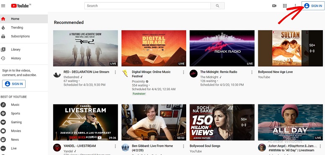Open The Midnight channel avatar

click(194, 74)
